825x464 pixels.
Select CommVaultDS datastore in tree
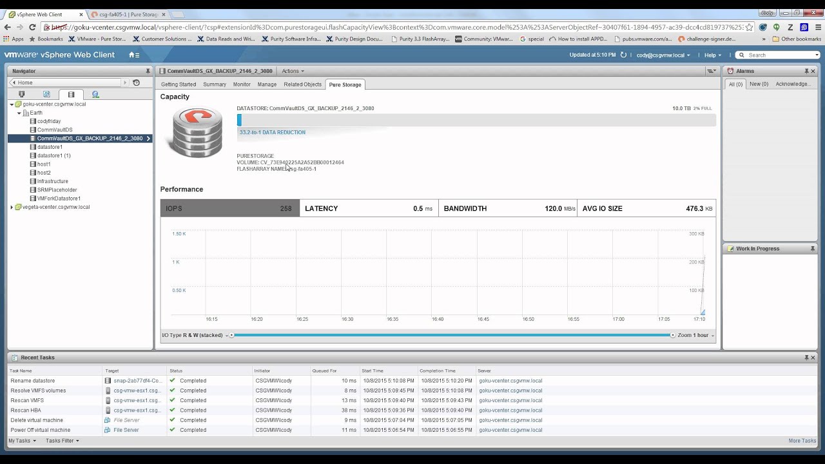[x=55, y=130]
